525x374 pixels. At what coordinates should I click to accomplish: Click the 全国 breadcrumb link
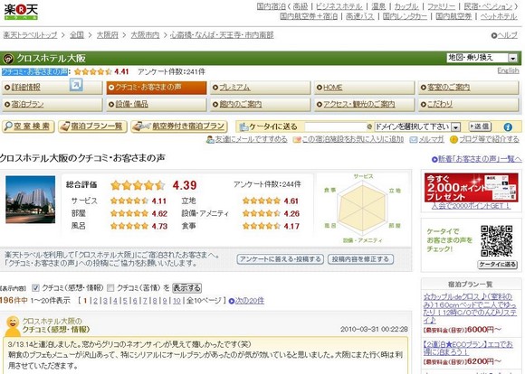point(77,35)
